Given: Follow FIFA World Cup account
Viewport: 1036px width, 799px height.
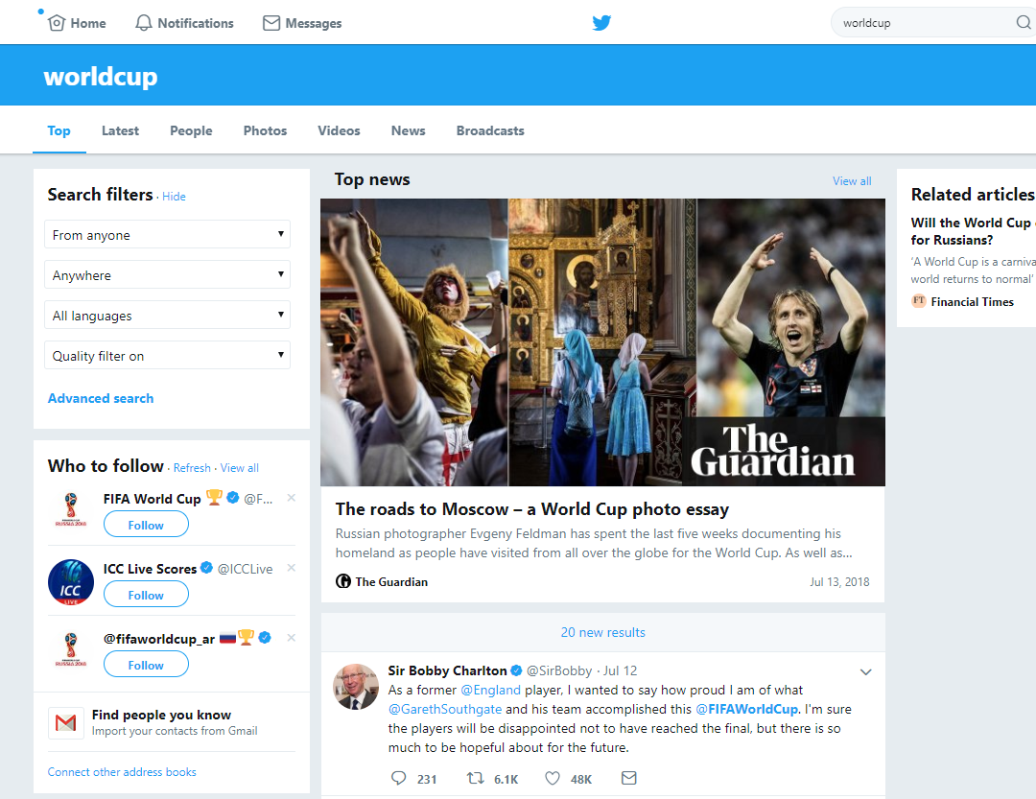Looking at the screenshot, I should coord(146,526).
